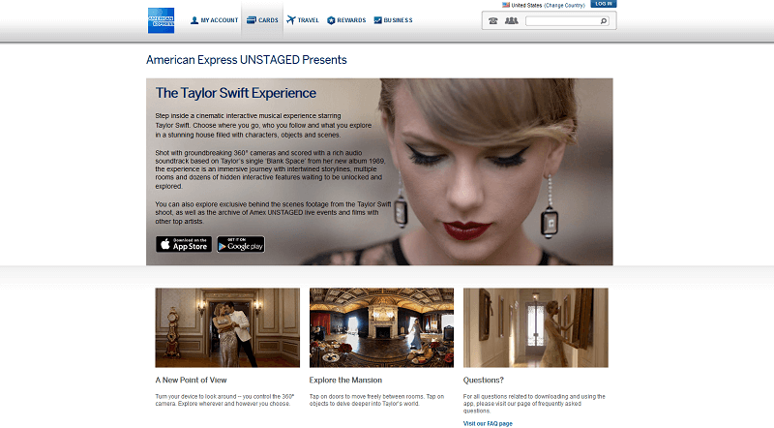Click the airplane icon beside Travel
The height and width of the screenshot is (428, 774).
click(291, 20)
